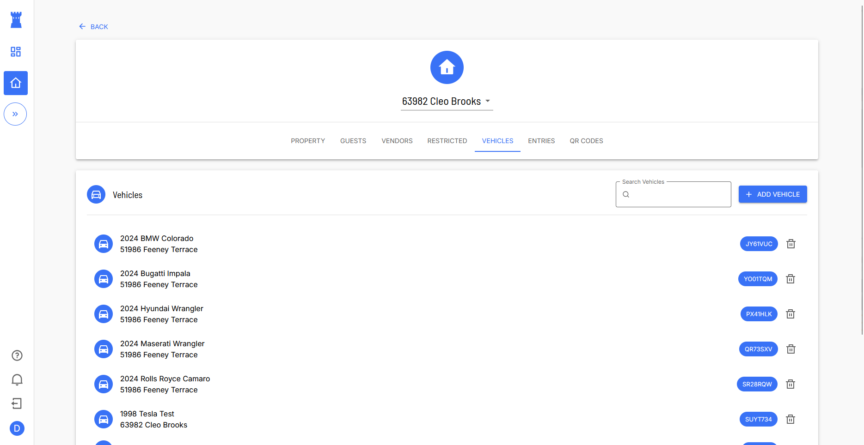
Task: Switch to the QR Codes tab
Action: point(586,141)
